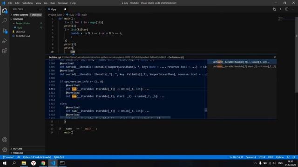The image size is (298, 167).
Task: Open the File menu
Action: pos(10,3)
